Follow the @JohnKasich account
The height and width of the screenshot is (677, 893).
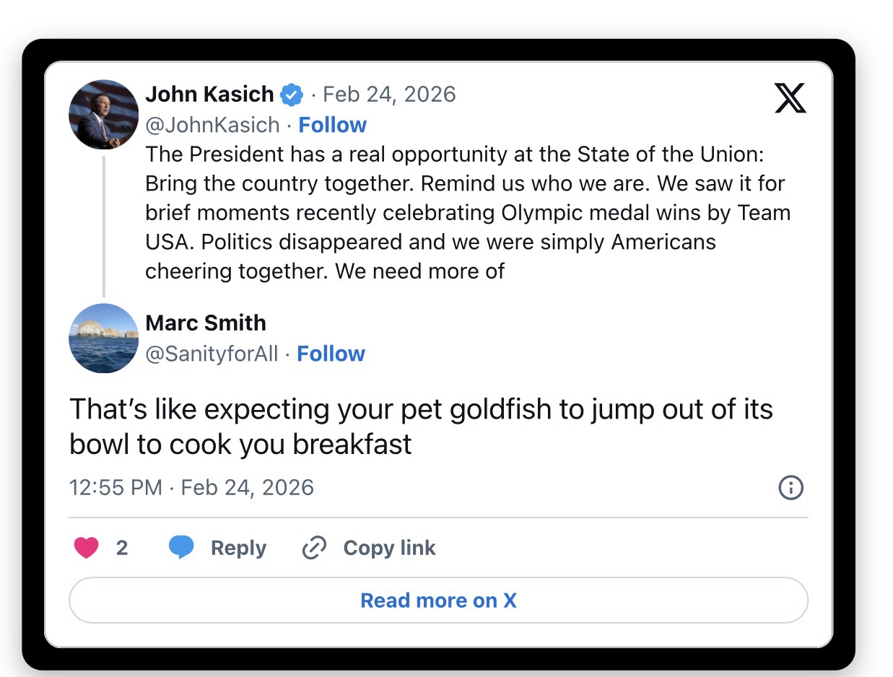tap(332, 125)
